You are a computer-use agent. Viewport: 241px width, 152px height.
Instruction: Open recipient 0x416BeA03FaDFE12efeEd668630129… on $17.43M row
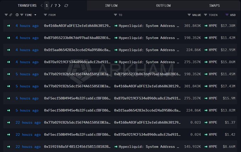point(147,86)
